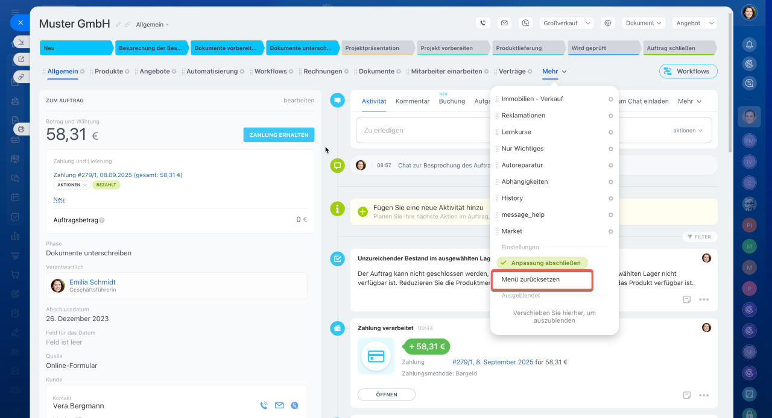Image resolution: width=772 pixels, height=418 pixels.
Task: Click the green plus add-activity icon
Action: click(362, 211)
